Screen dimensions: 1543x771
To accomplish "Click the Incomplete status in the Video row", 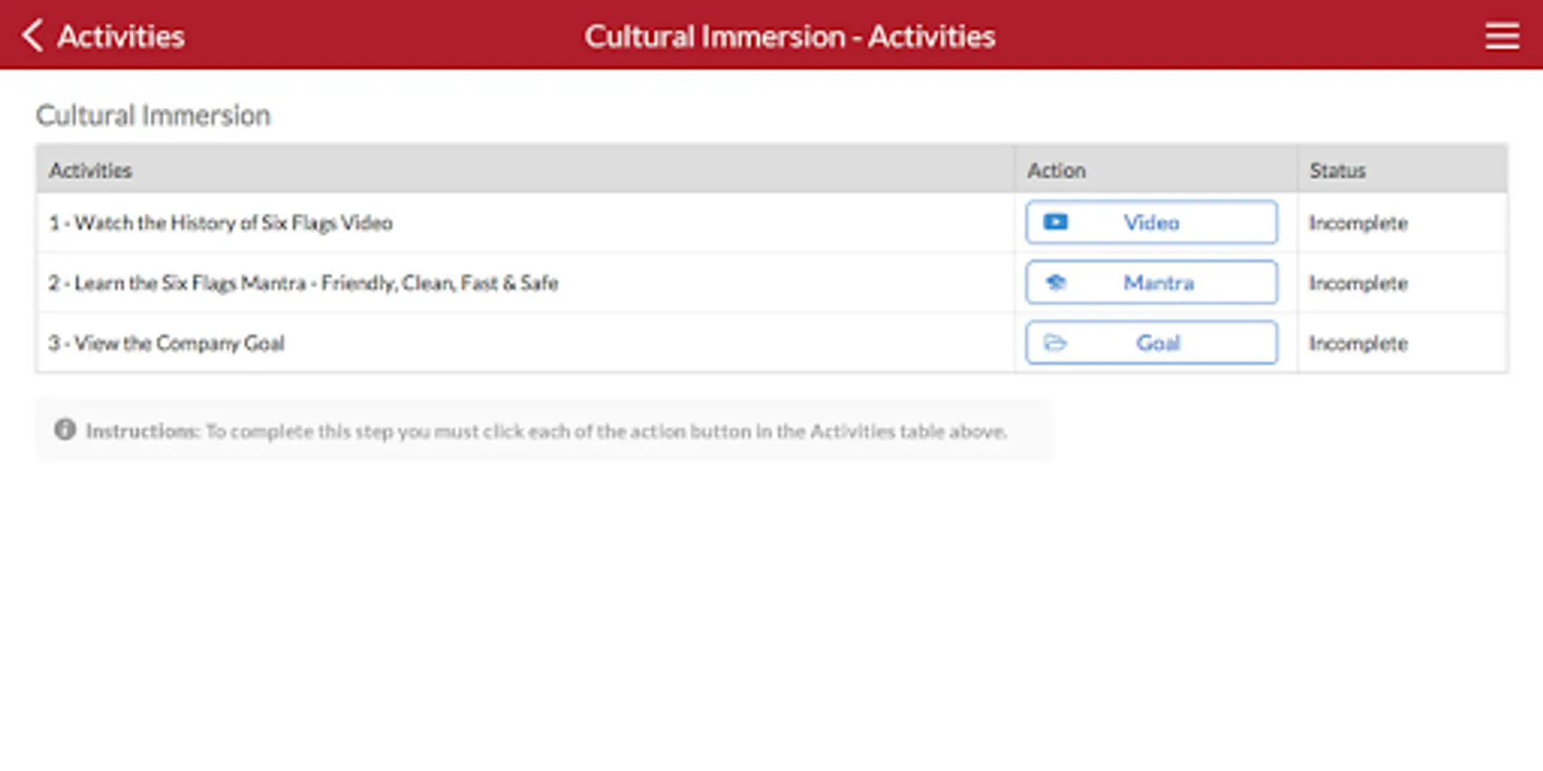I will 1358,223.
